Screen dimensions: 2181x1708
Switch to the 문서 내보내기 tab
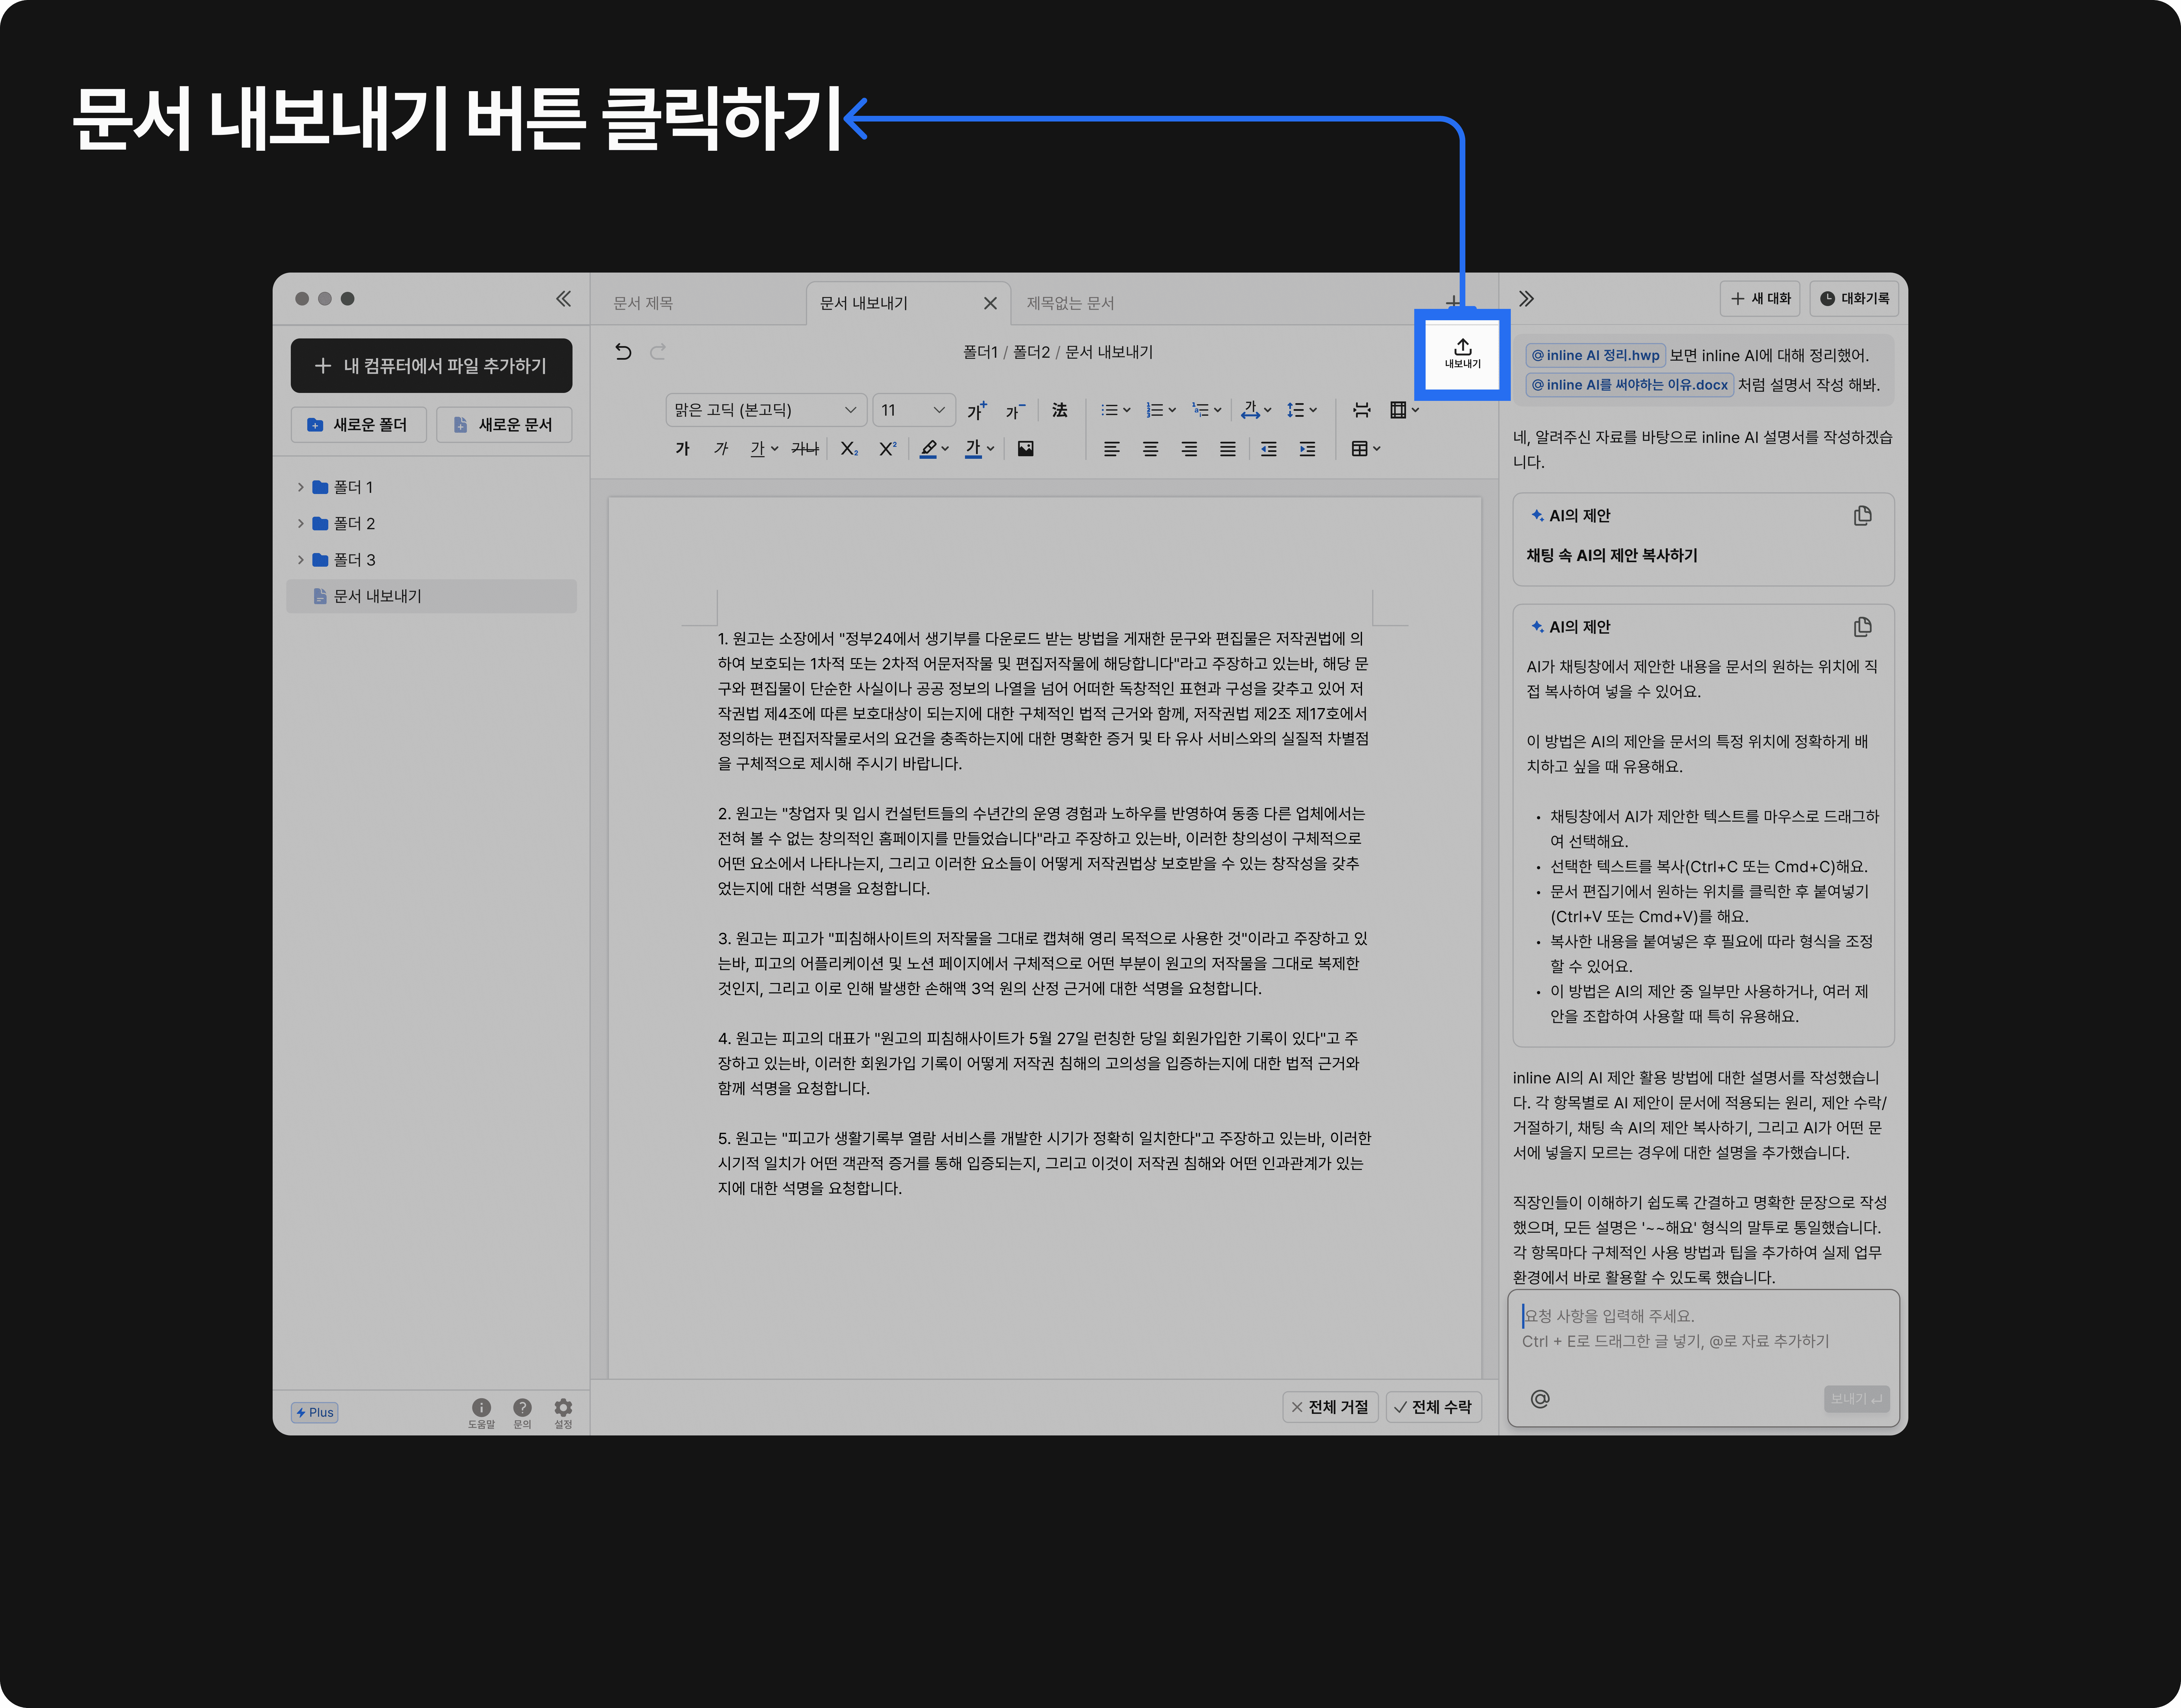click(864, 303)
